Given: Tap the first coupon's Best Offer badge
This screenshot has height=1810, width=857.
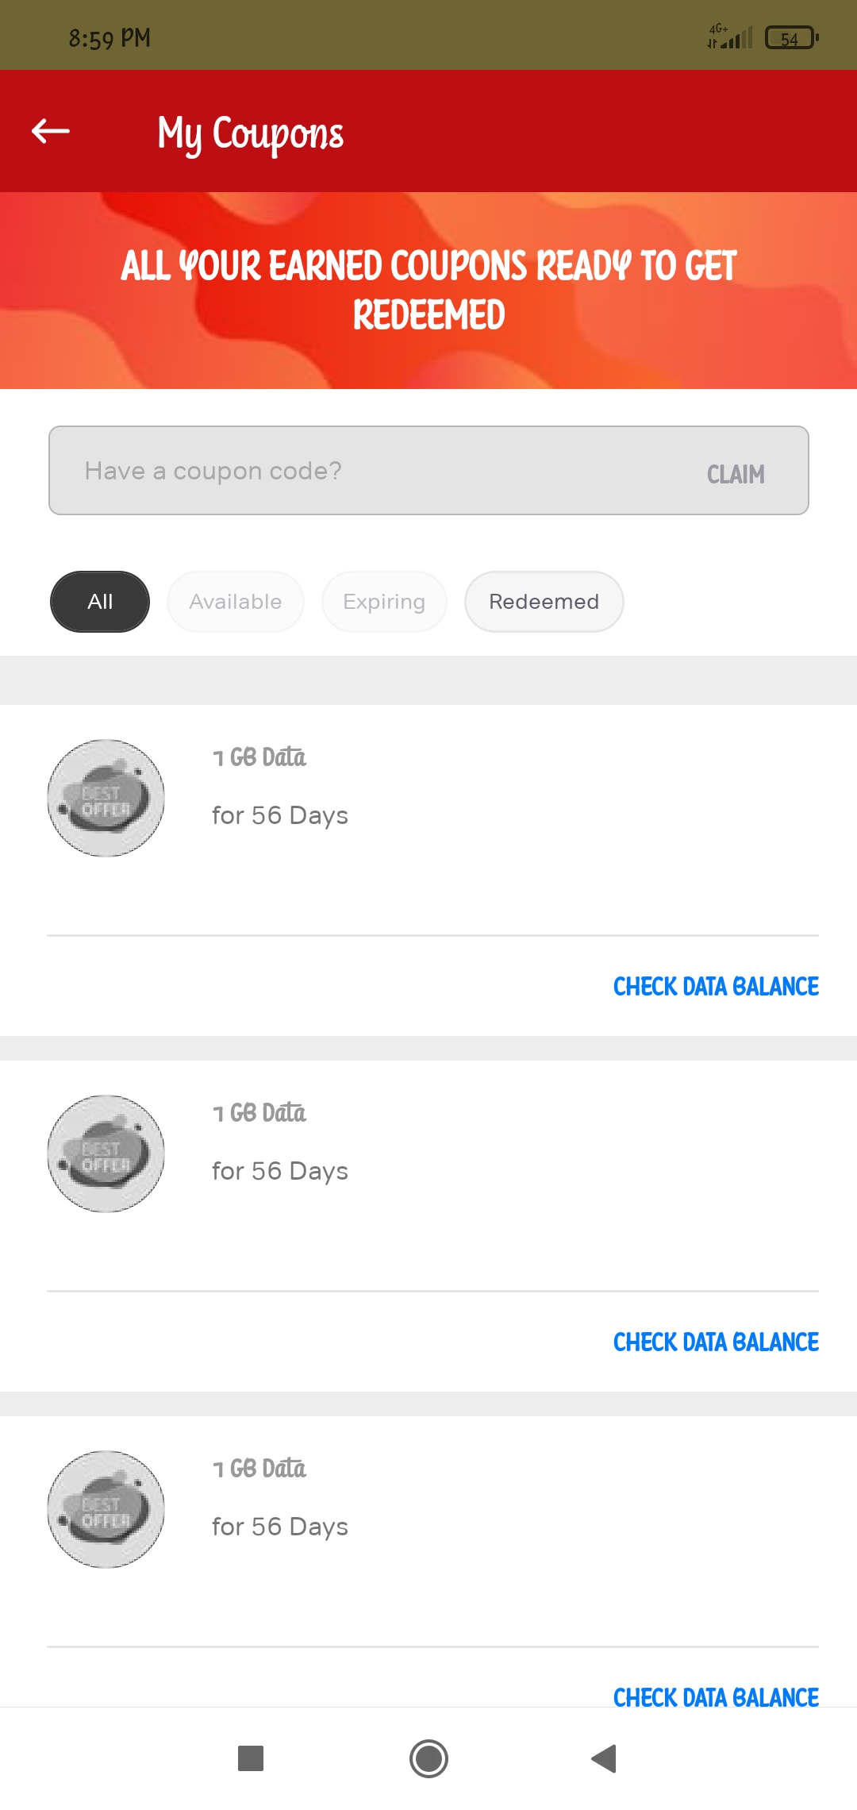Looking at the screenshot, I should pos(106,798).
